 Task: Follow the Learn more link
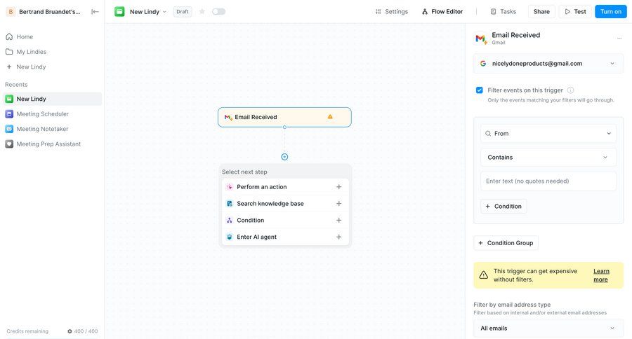click(x=601, y=275)
